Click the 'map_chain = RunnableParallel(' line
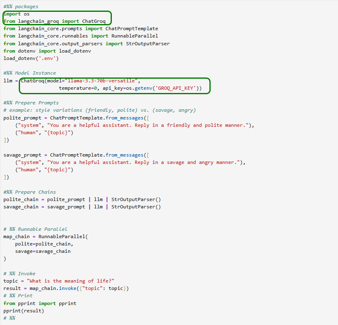 pos(46,237)
